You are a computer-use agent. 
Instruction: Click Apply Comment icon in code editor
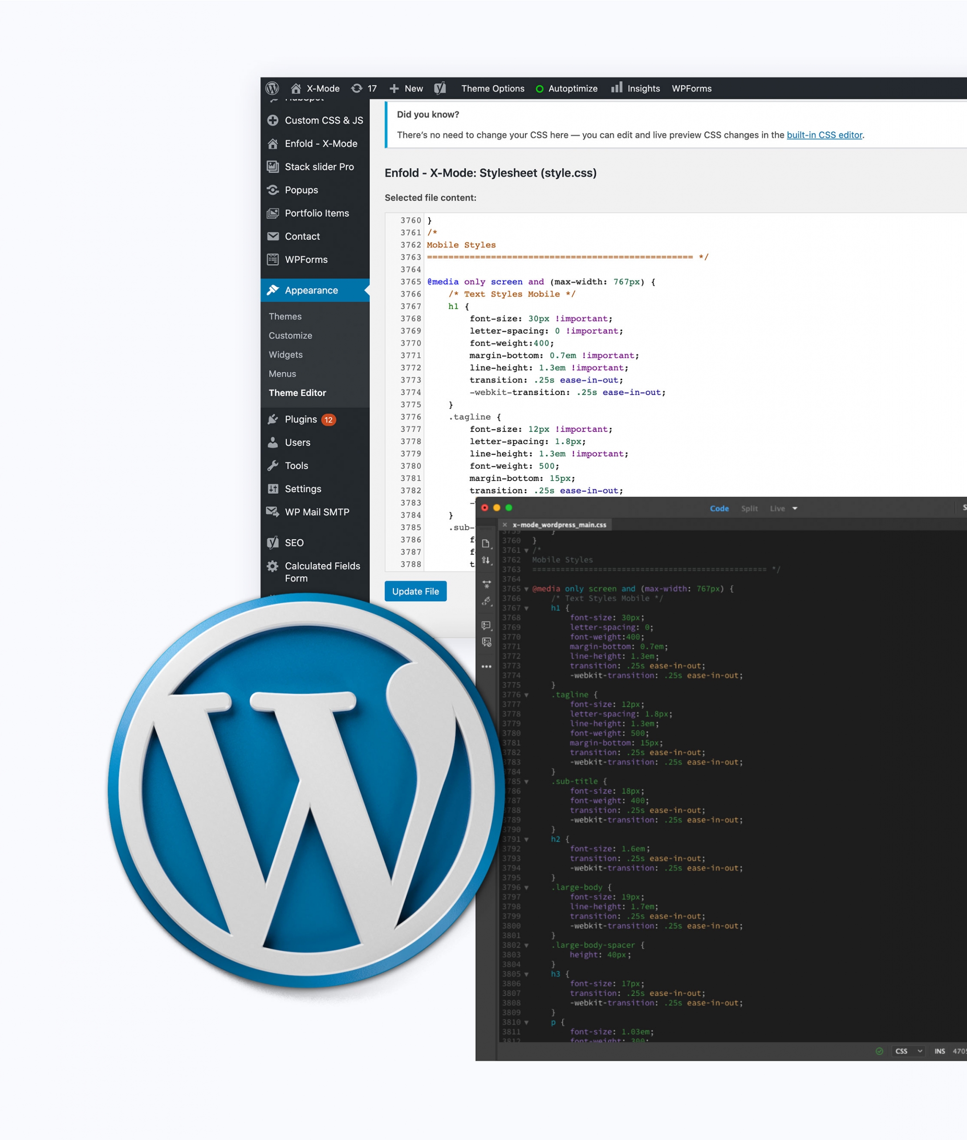(x=486, y=626)
